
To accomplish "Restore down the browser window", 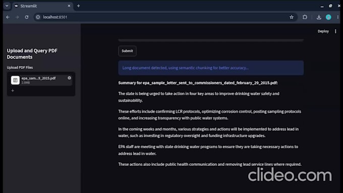I will pyautogui.click(x=330, y=6).
